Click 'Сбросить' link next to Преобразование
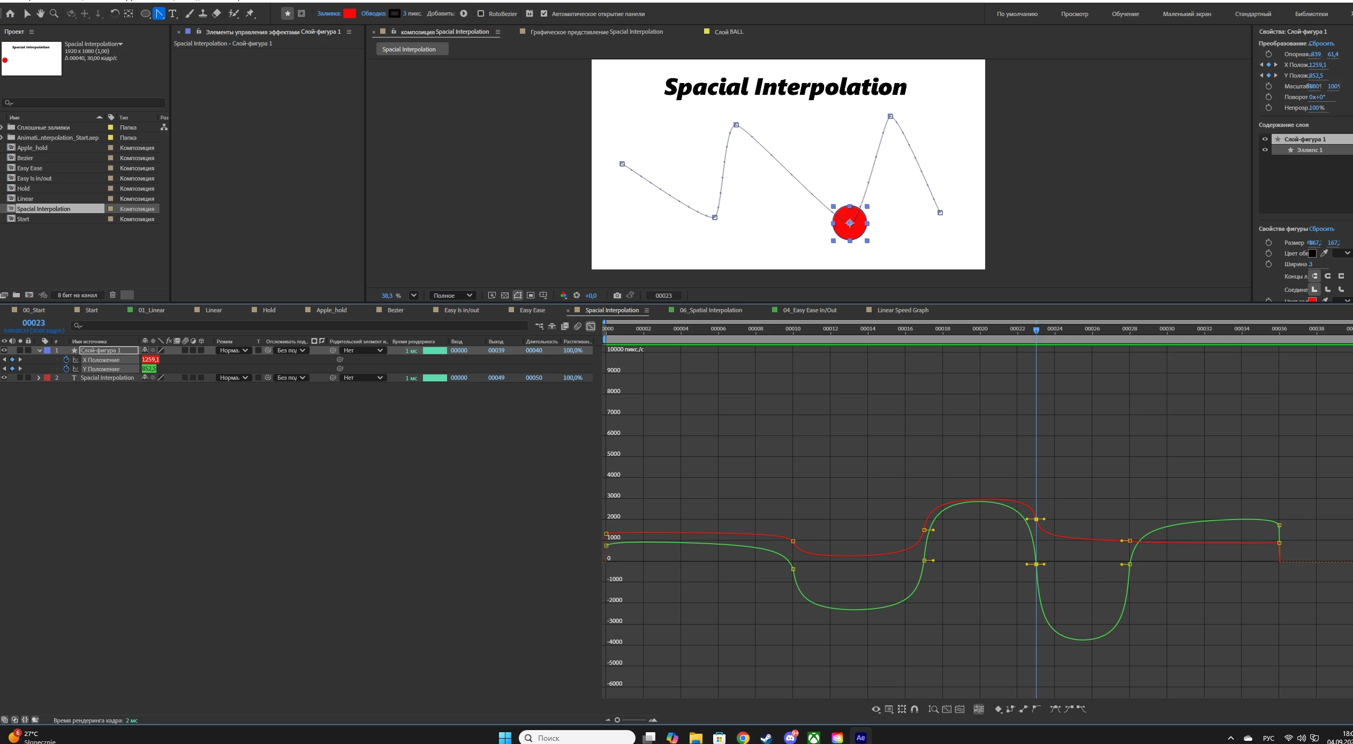1353x744 pixels. pos(1322,43)
